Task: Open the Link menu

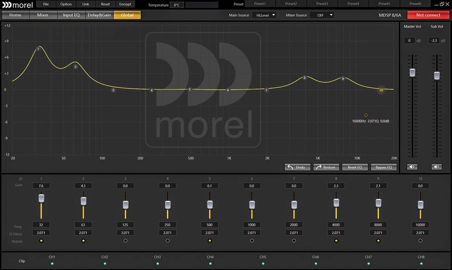Action: (86, 4)
